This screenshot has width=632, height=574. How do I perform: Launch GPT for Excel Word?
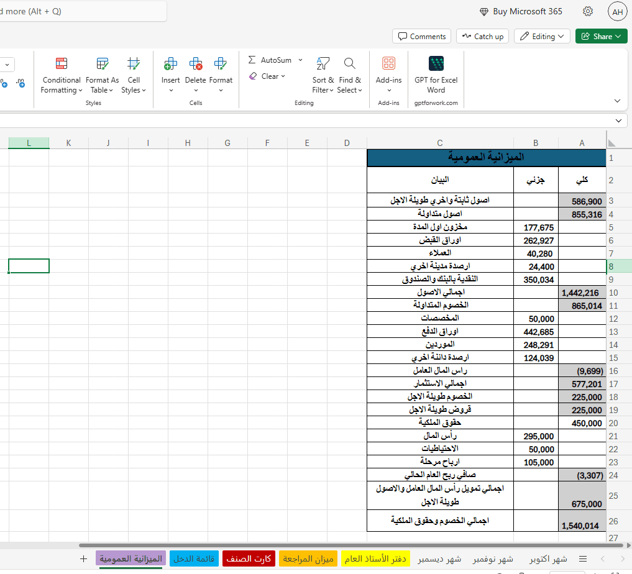pyautogui.click(x=436, y=76)
